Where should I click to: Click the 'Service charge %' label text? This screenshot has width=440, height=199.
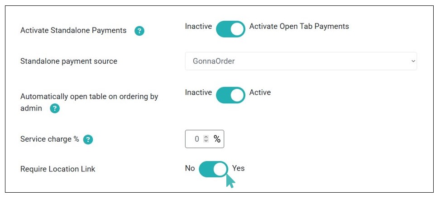tap(50, 139)
